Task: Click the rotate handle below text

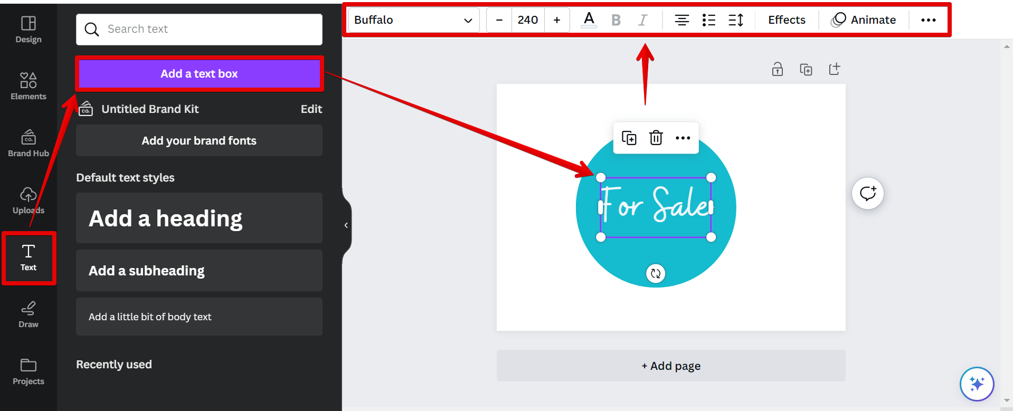Action: click(656, 273)
